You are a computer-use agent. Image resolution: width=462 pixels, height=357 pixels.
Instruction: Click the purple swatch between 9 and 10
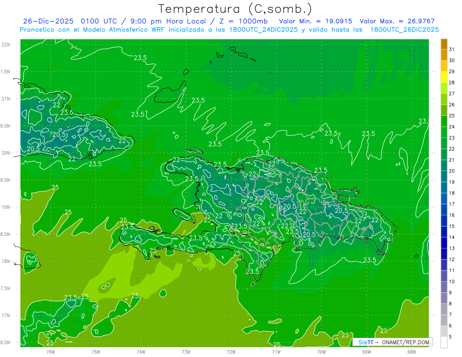(x=444, y=287)
